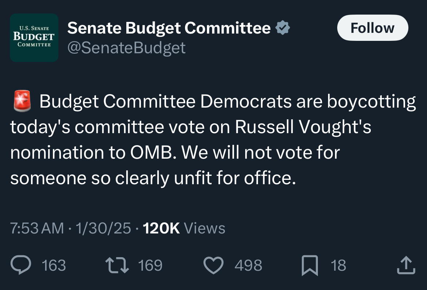The image size is (427, 290).
Task: Click the blue verified badge icon
Action: pos(283,27)
